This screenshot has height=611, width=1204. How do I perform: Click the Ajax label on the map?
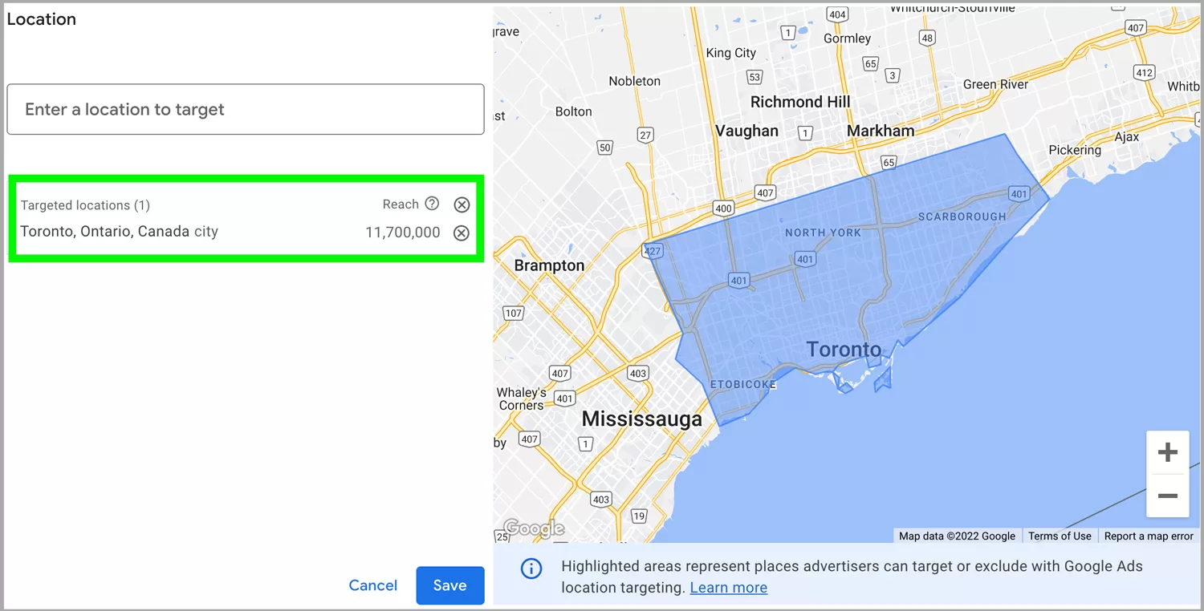[x=1126, y=137]
